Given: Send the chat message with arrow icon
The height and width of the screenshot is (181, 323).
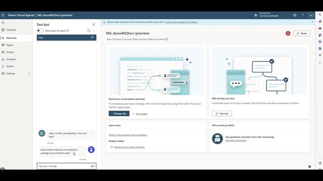Looking at the screenshot, I should (x=93, y=166).
